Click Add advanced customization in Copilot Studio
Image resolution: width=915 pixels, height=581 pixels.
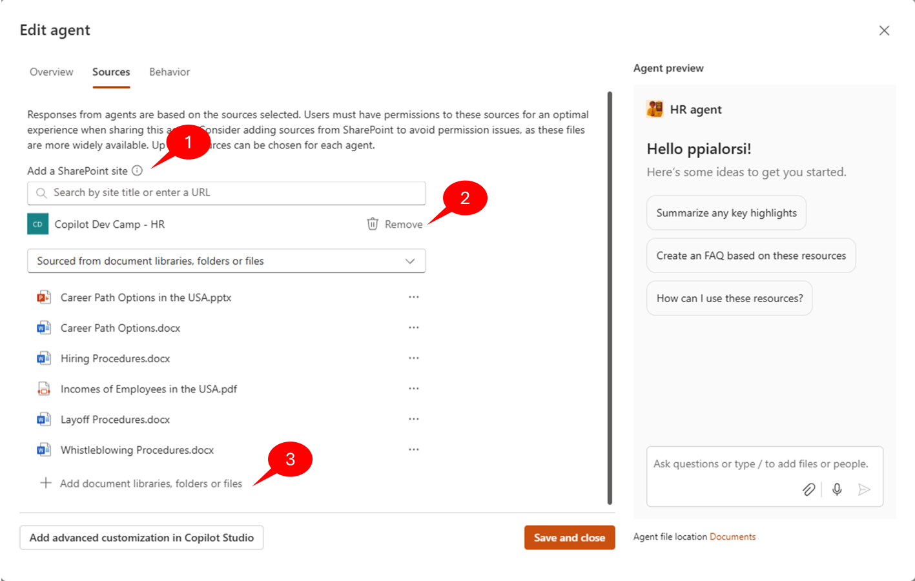(x=141, y=538)
